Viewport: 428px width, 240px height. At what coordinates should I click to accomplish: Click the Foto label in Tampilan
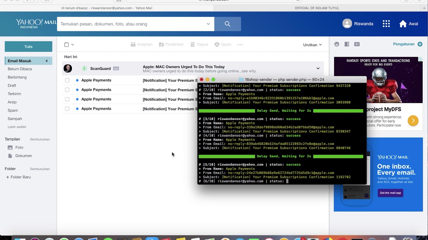(19, 147)
